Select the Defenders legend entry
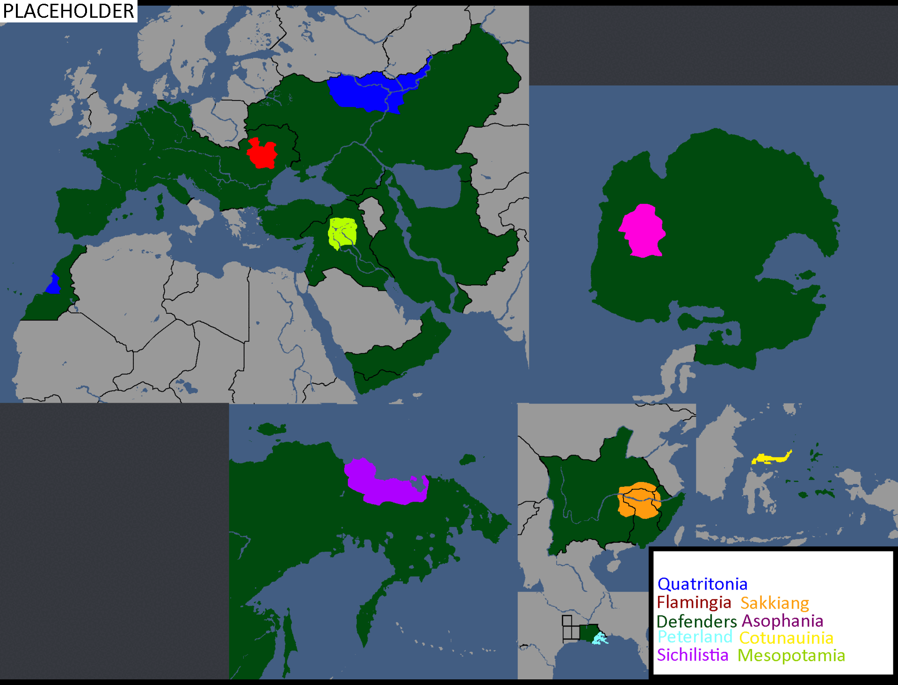Screen dimensions: 898x685 pos(696,621)
